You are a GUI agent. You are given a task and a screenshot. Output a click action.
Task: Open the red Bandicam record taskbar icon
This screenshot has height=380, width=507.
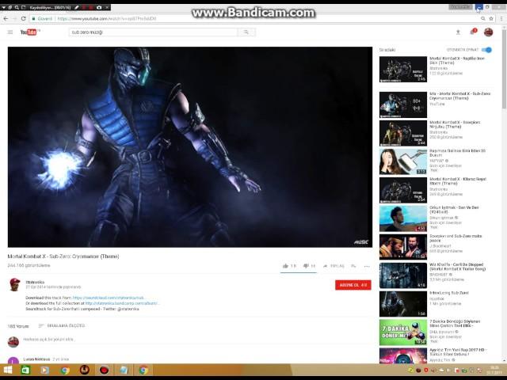coord(104,370)
